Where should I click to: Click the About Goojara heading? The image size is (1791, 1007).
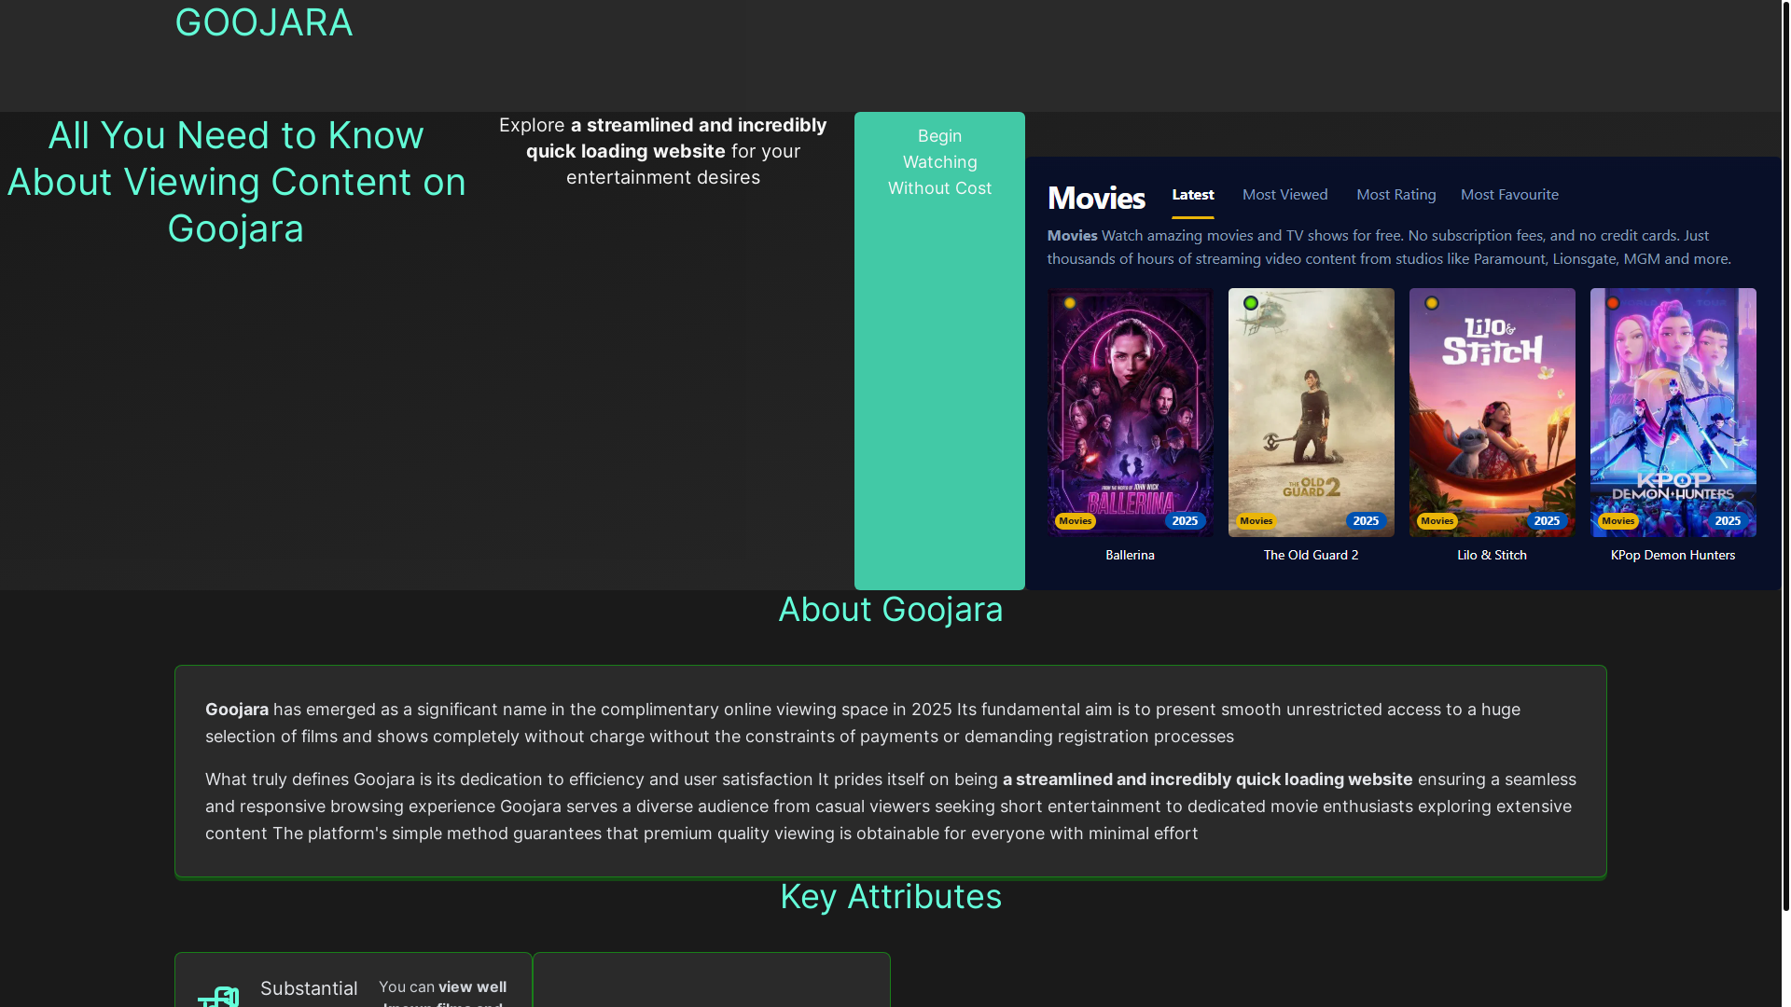891,610
